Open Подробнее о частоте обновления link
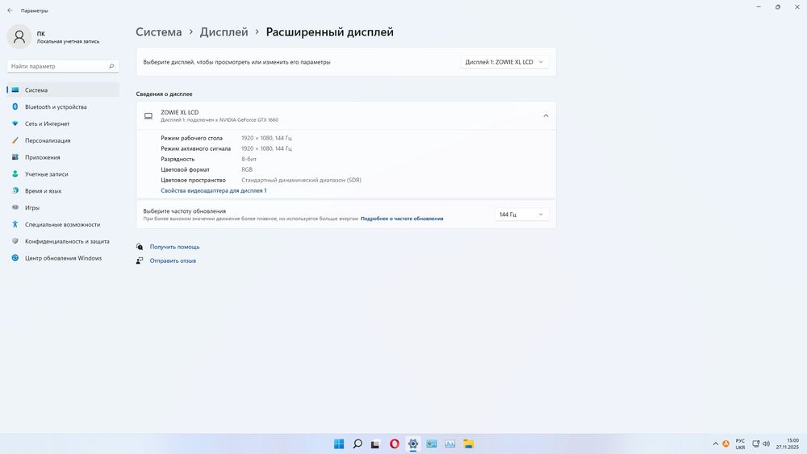 pyautogui.click(x=401, y=219)
